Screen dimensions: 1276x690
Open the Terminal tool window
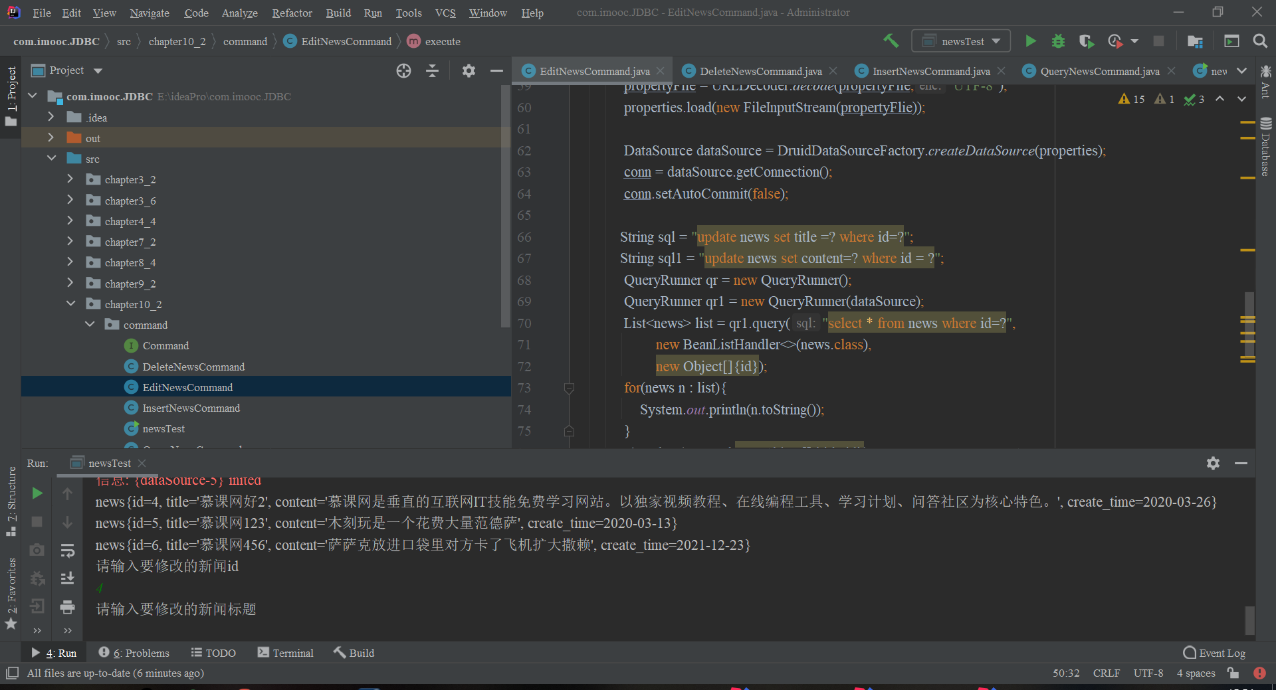(x=285, y=653)
